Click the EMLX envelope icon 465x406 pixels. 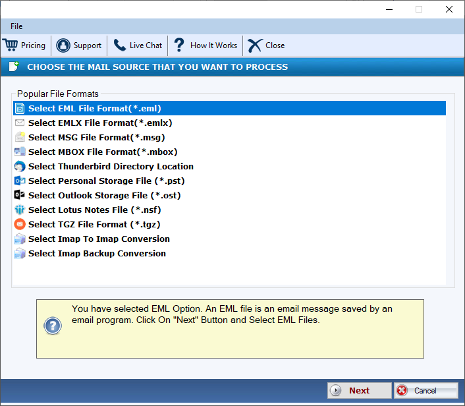click(x=20, y=123)
